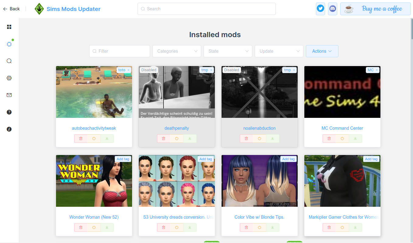Toggle the power state of Wonder Woman (New 52)

pyautogui.click(x=94, y=227)
